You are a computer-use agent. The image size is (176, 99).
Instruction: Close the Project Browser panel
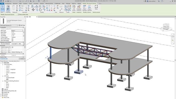pyautogui.click(x=25, y=61)
